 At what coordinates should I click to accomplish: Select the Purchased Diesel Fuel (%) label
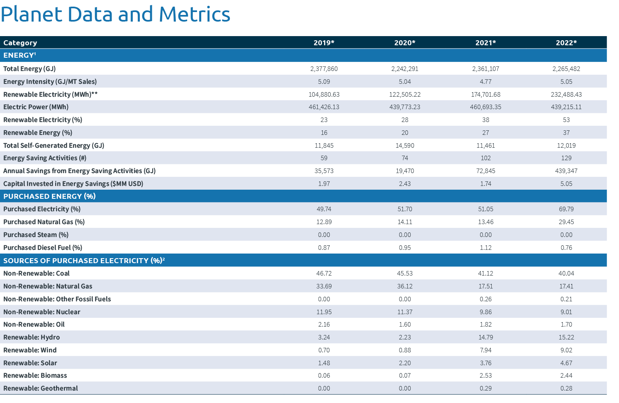pyautogui.click(x=43, y=247)
